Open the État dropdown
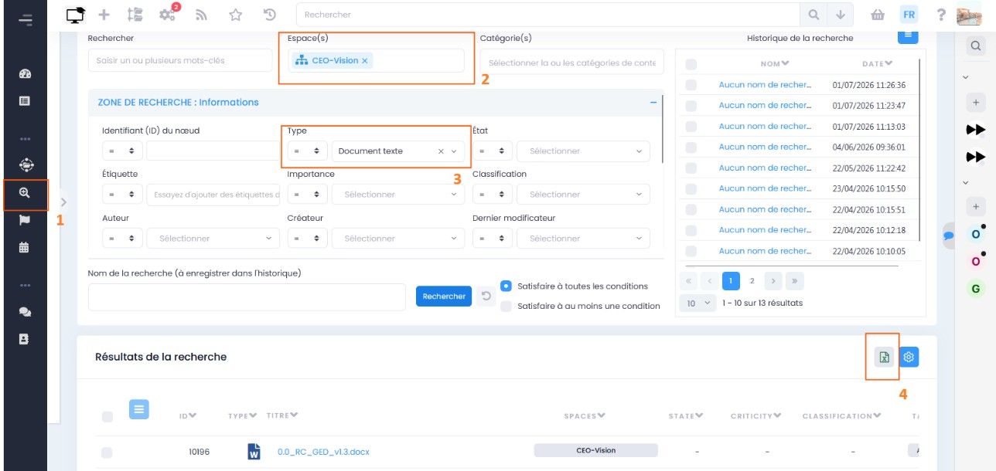The width and height of the screenshot is (996, 471). (584, 151)
